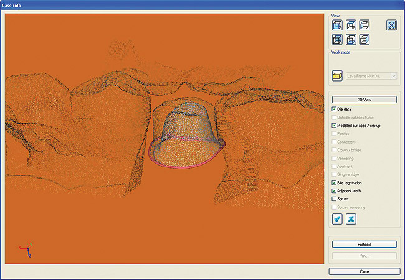Screen dimensions: 405x280
Task: Select the front-face cube view icon
Action: [337, 26]
